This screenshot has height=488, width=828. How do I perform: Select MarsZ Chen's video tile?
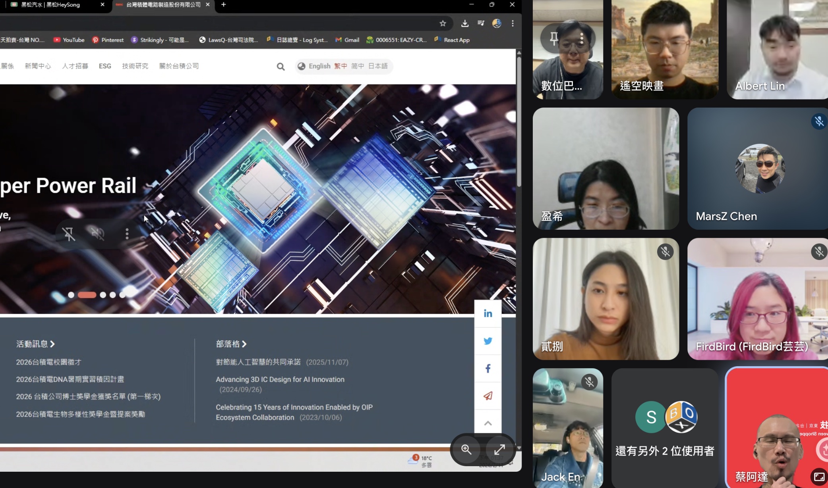(x=757, y=168)
